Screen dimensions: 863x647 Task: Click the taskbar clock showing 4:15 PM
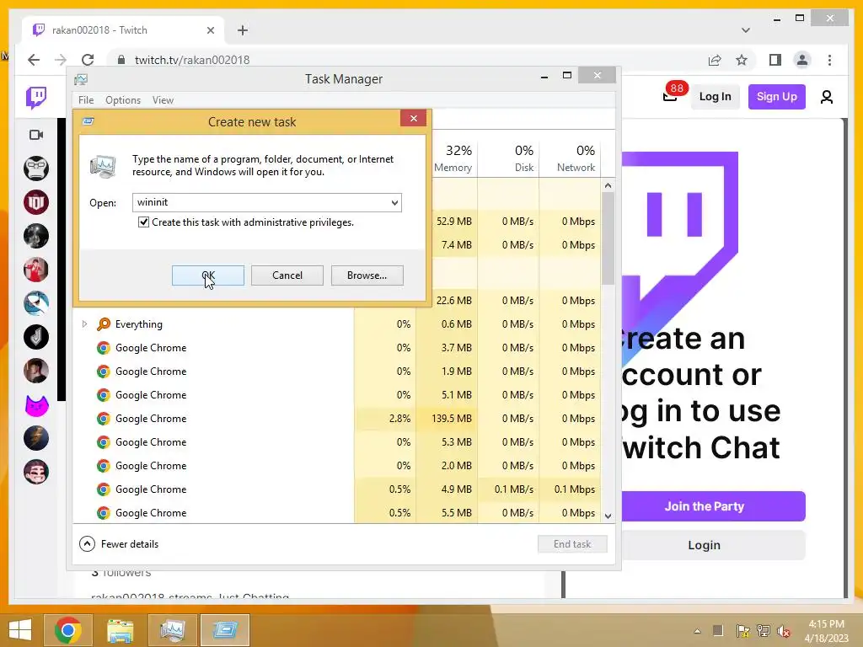click(826, 631)
